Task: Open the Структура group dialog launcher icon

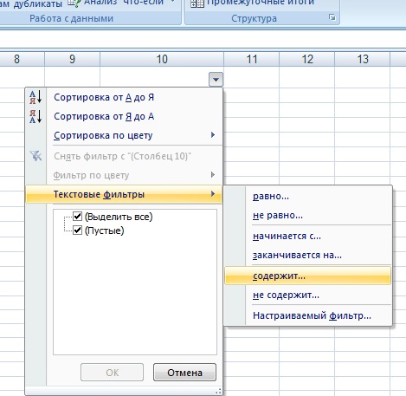Action: pyautogui.click(x=332, y=18)
